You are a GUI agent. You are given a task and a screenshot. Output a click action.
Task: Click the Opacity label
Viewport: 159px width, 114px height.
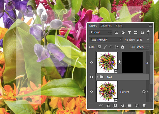[x=130, y=40]
